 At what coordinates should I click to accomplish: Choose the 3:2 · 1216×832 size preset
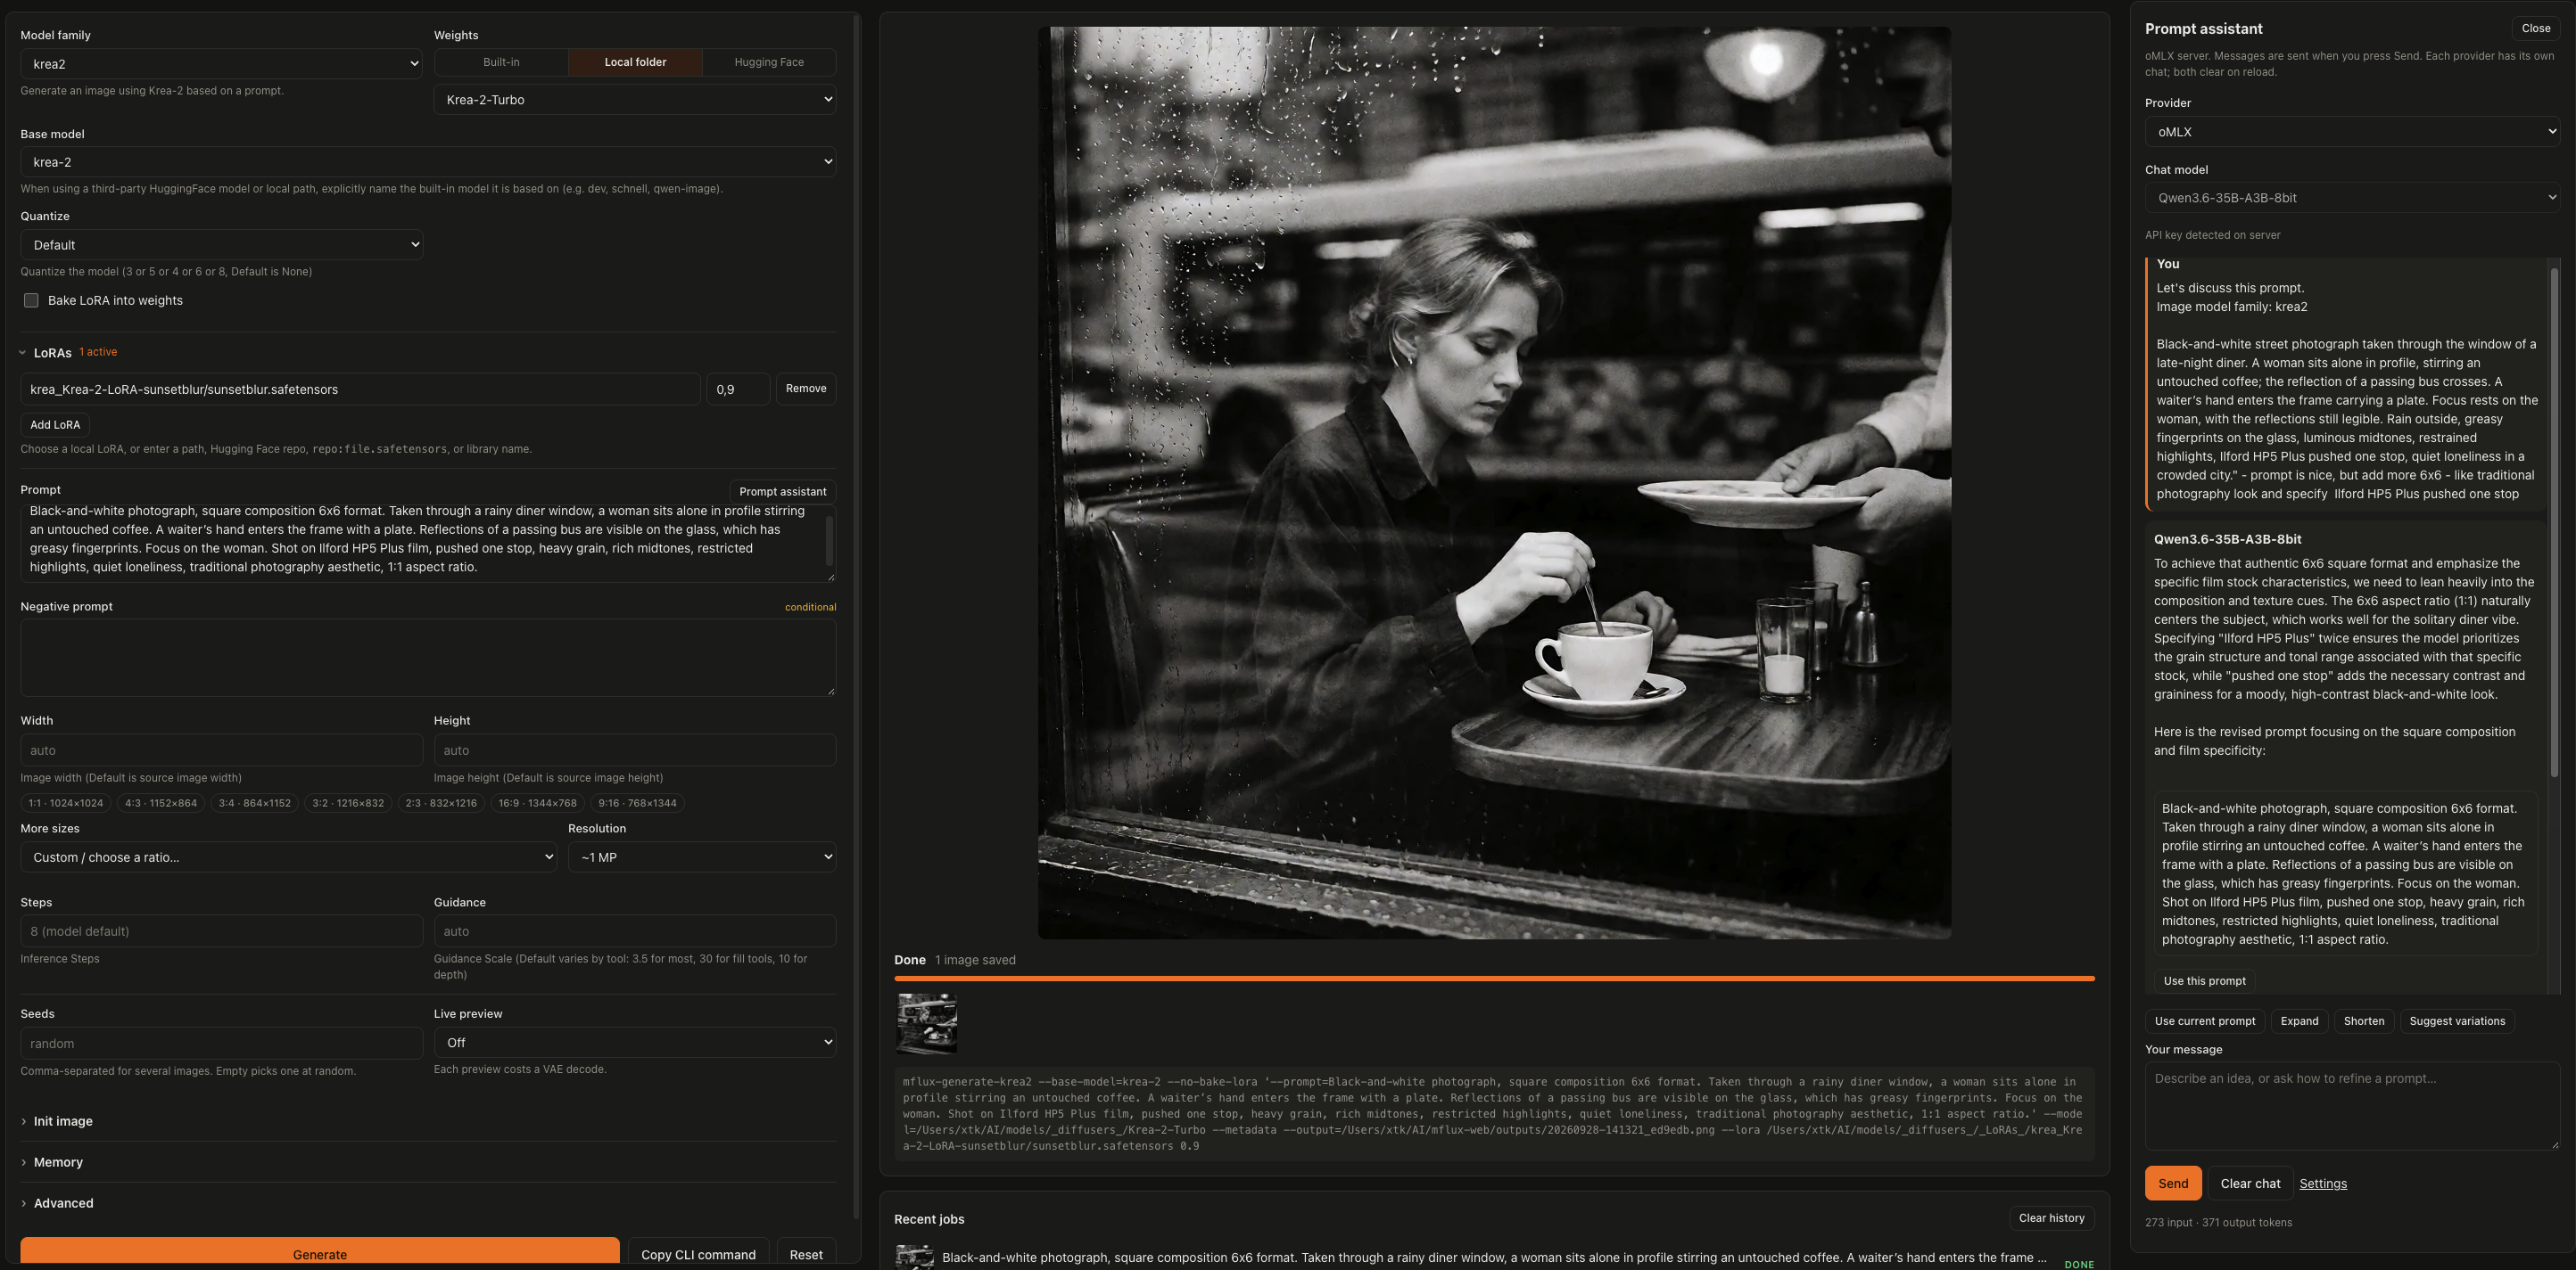[x=348, y=803]
